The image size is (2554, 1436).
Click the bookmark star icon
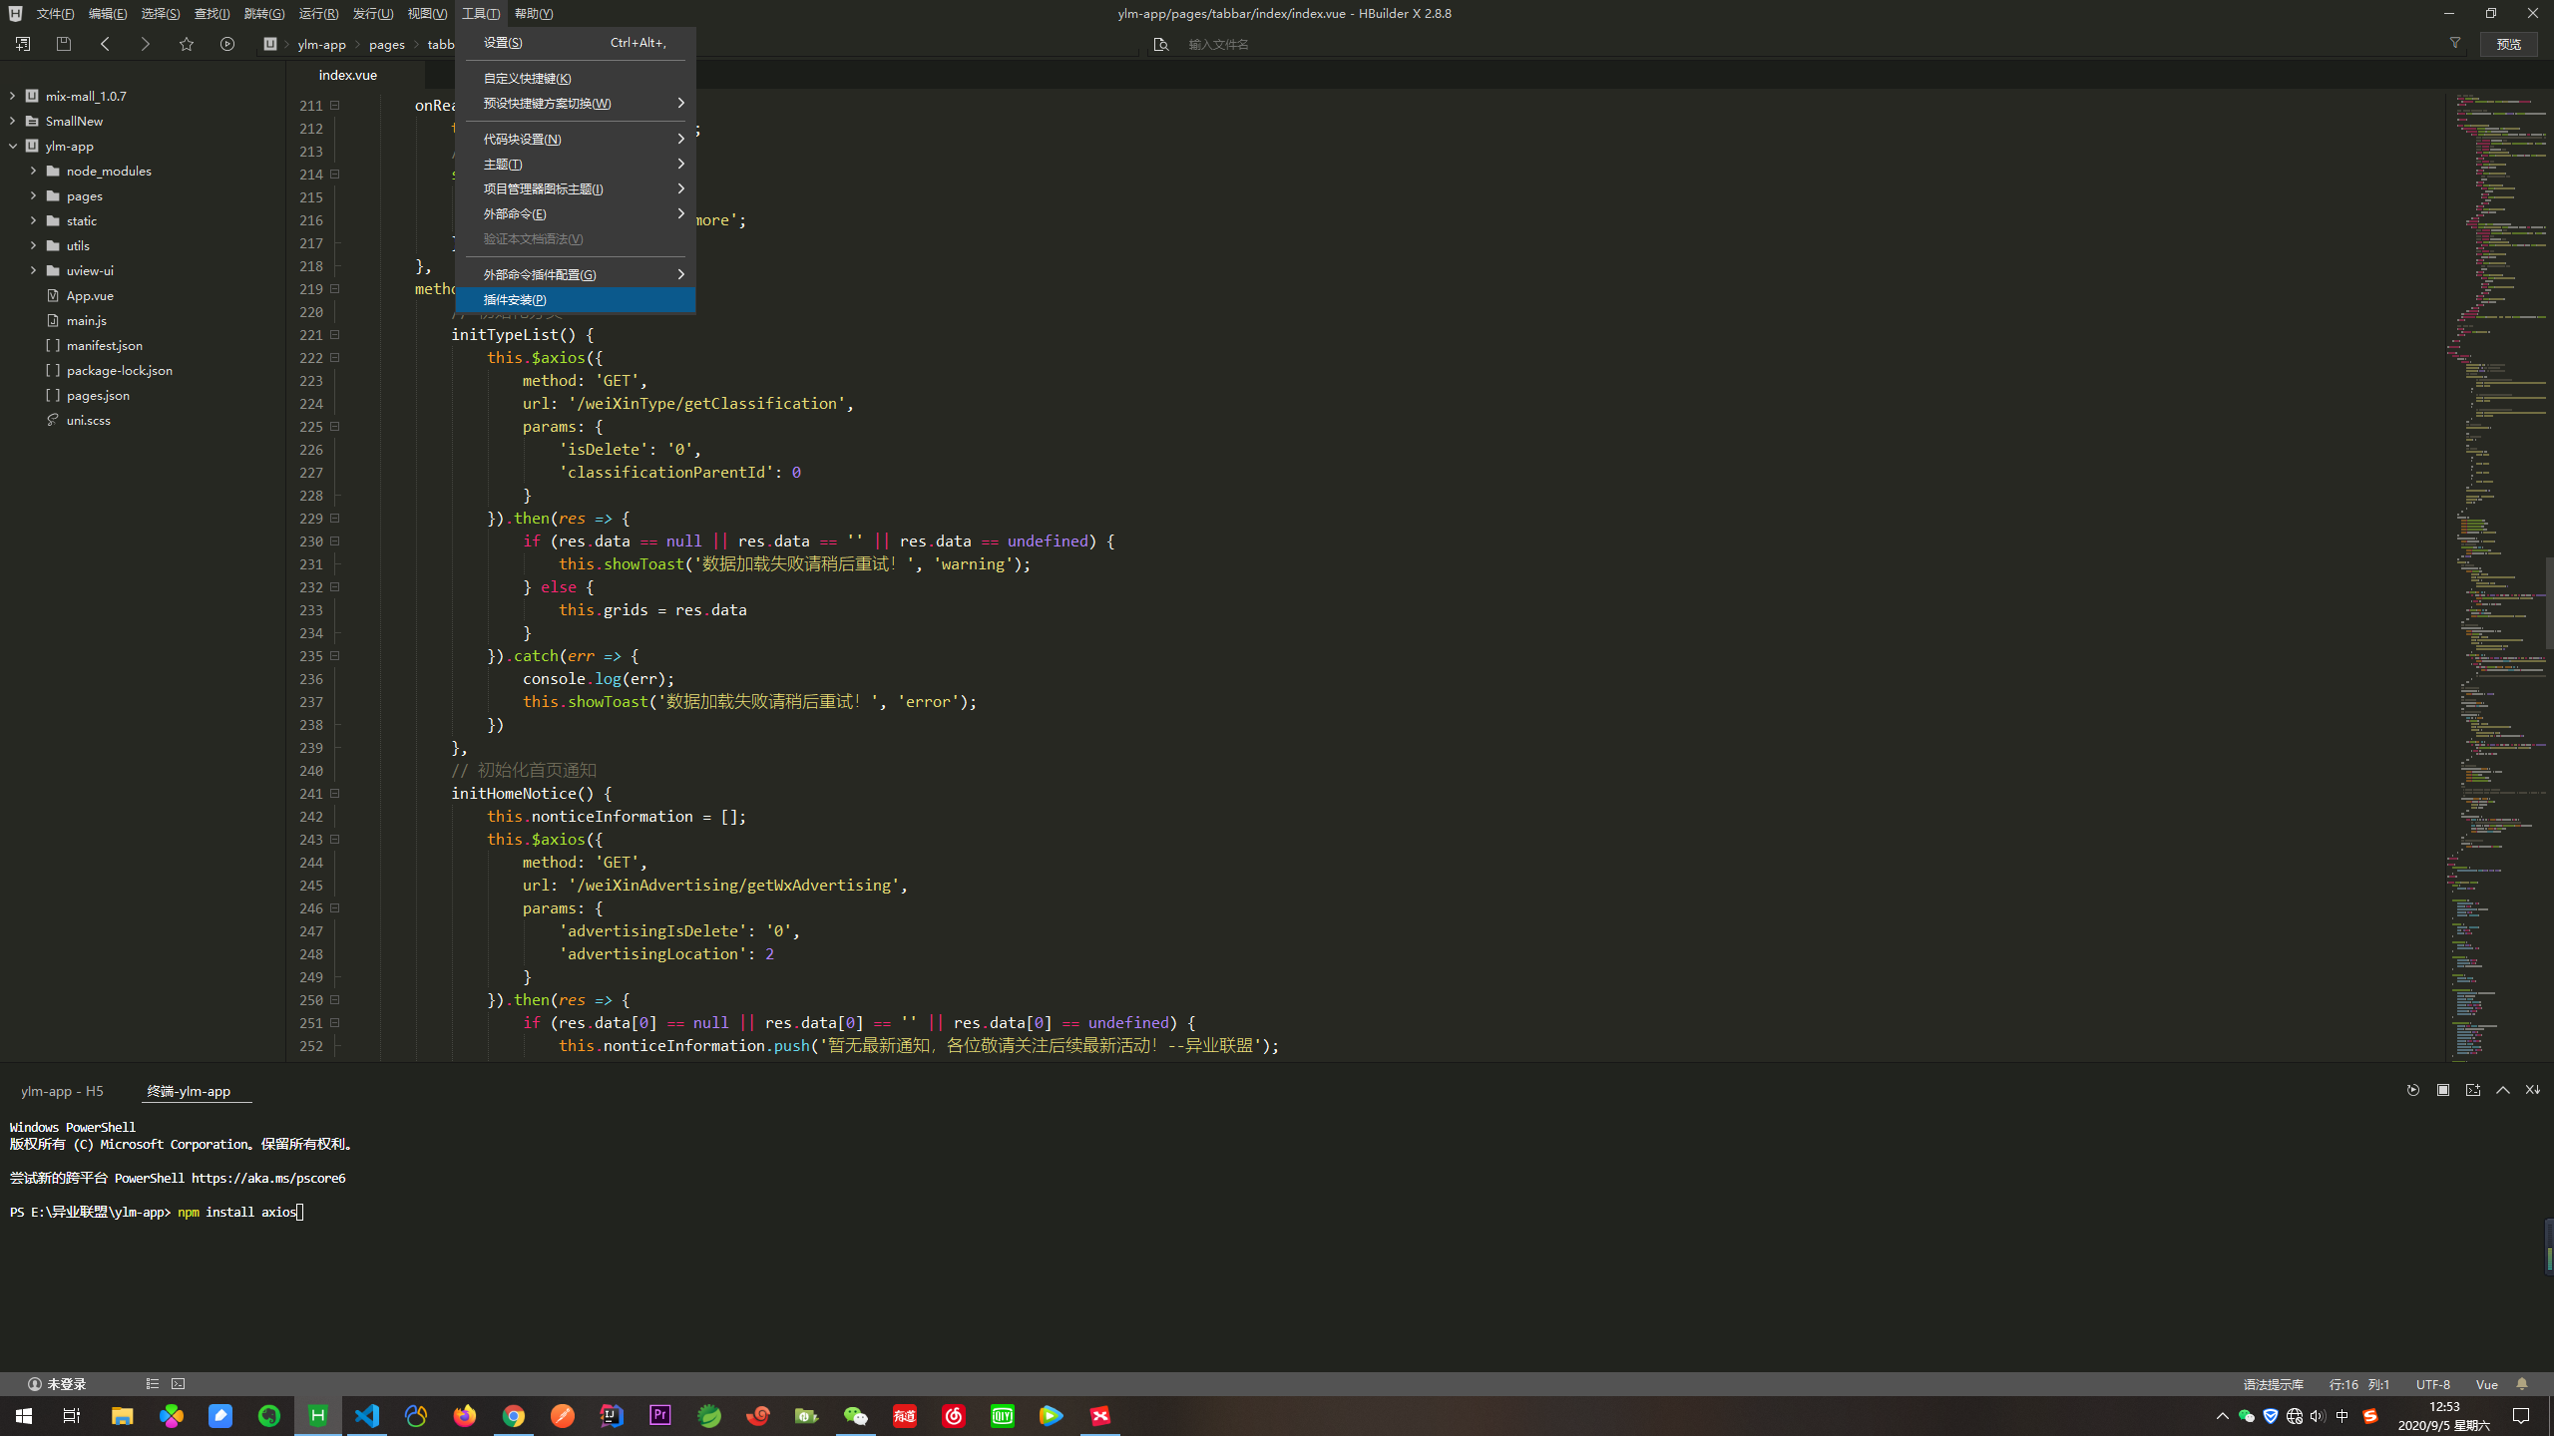187,44
